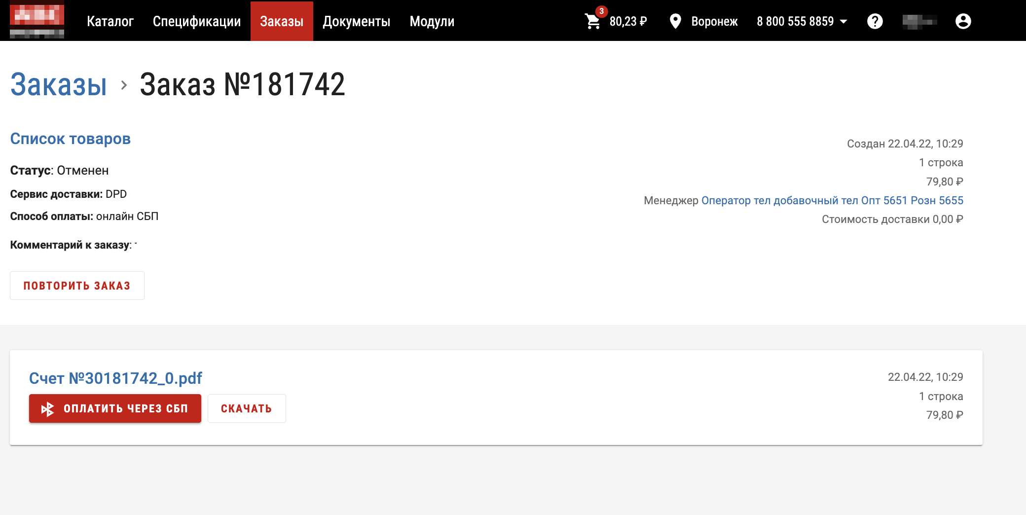Click the invoice total 79,80 ₽
This screenshot has height=515, width=1026.
click(x=945, y=415)
